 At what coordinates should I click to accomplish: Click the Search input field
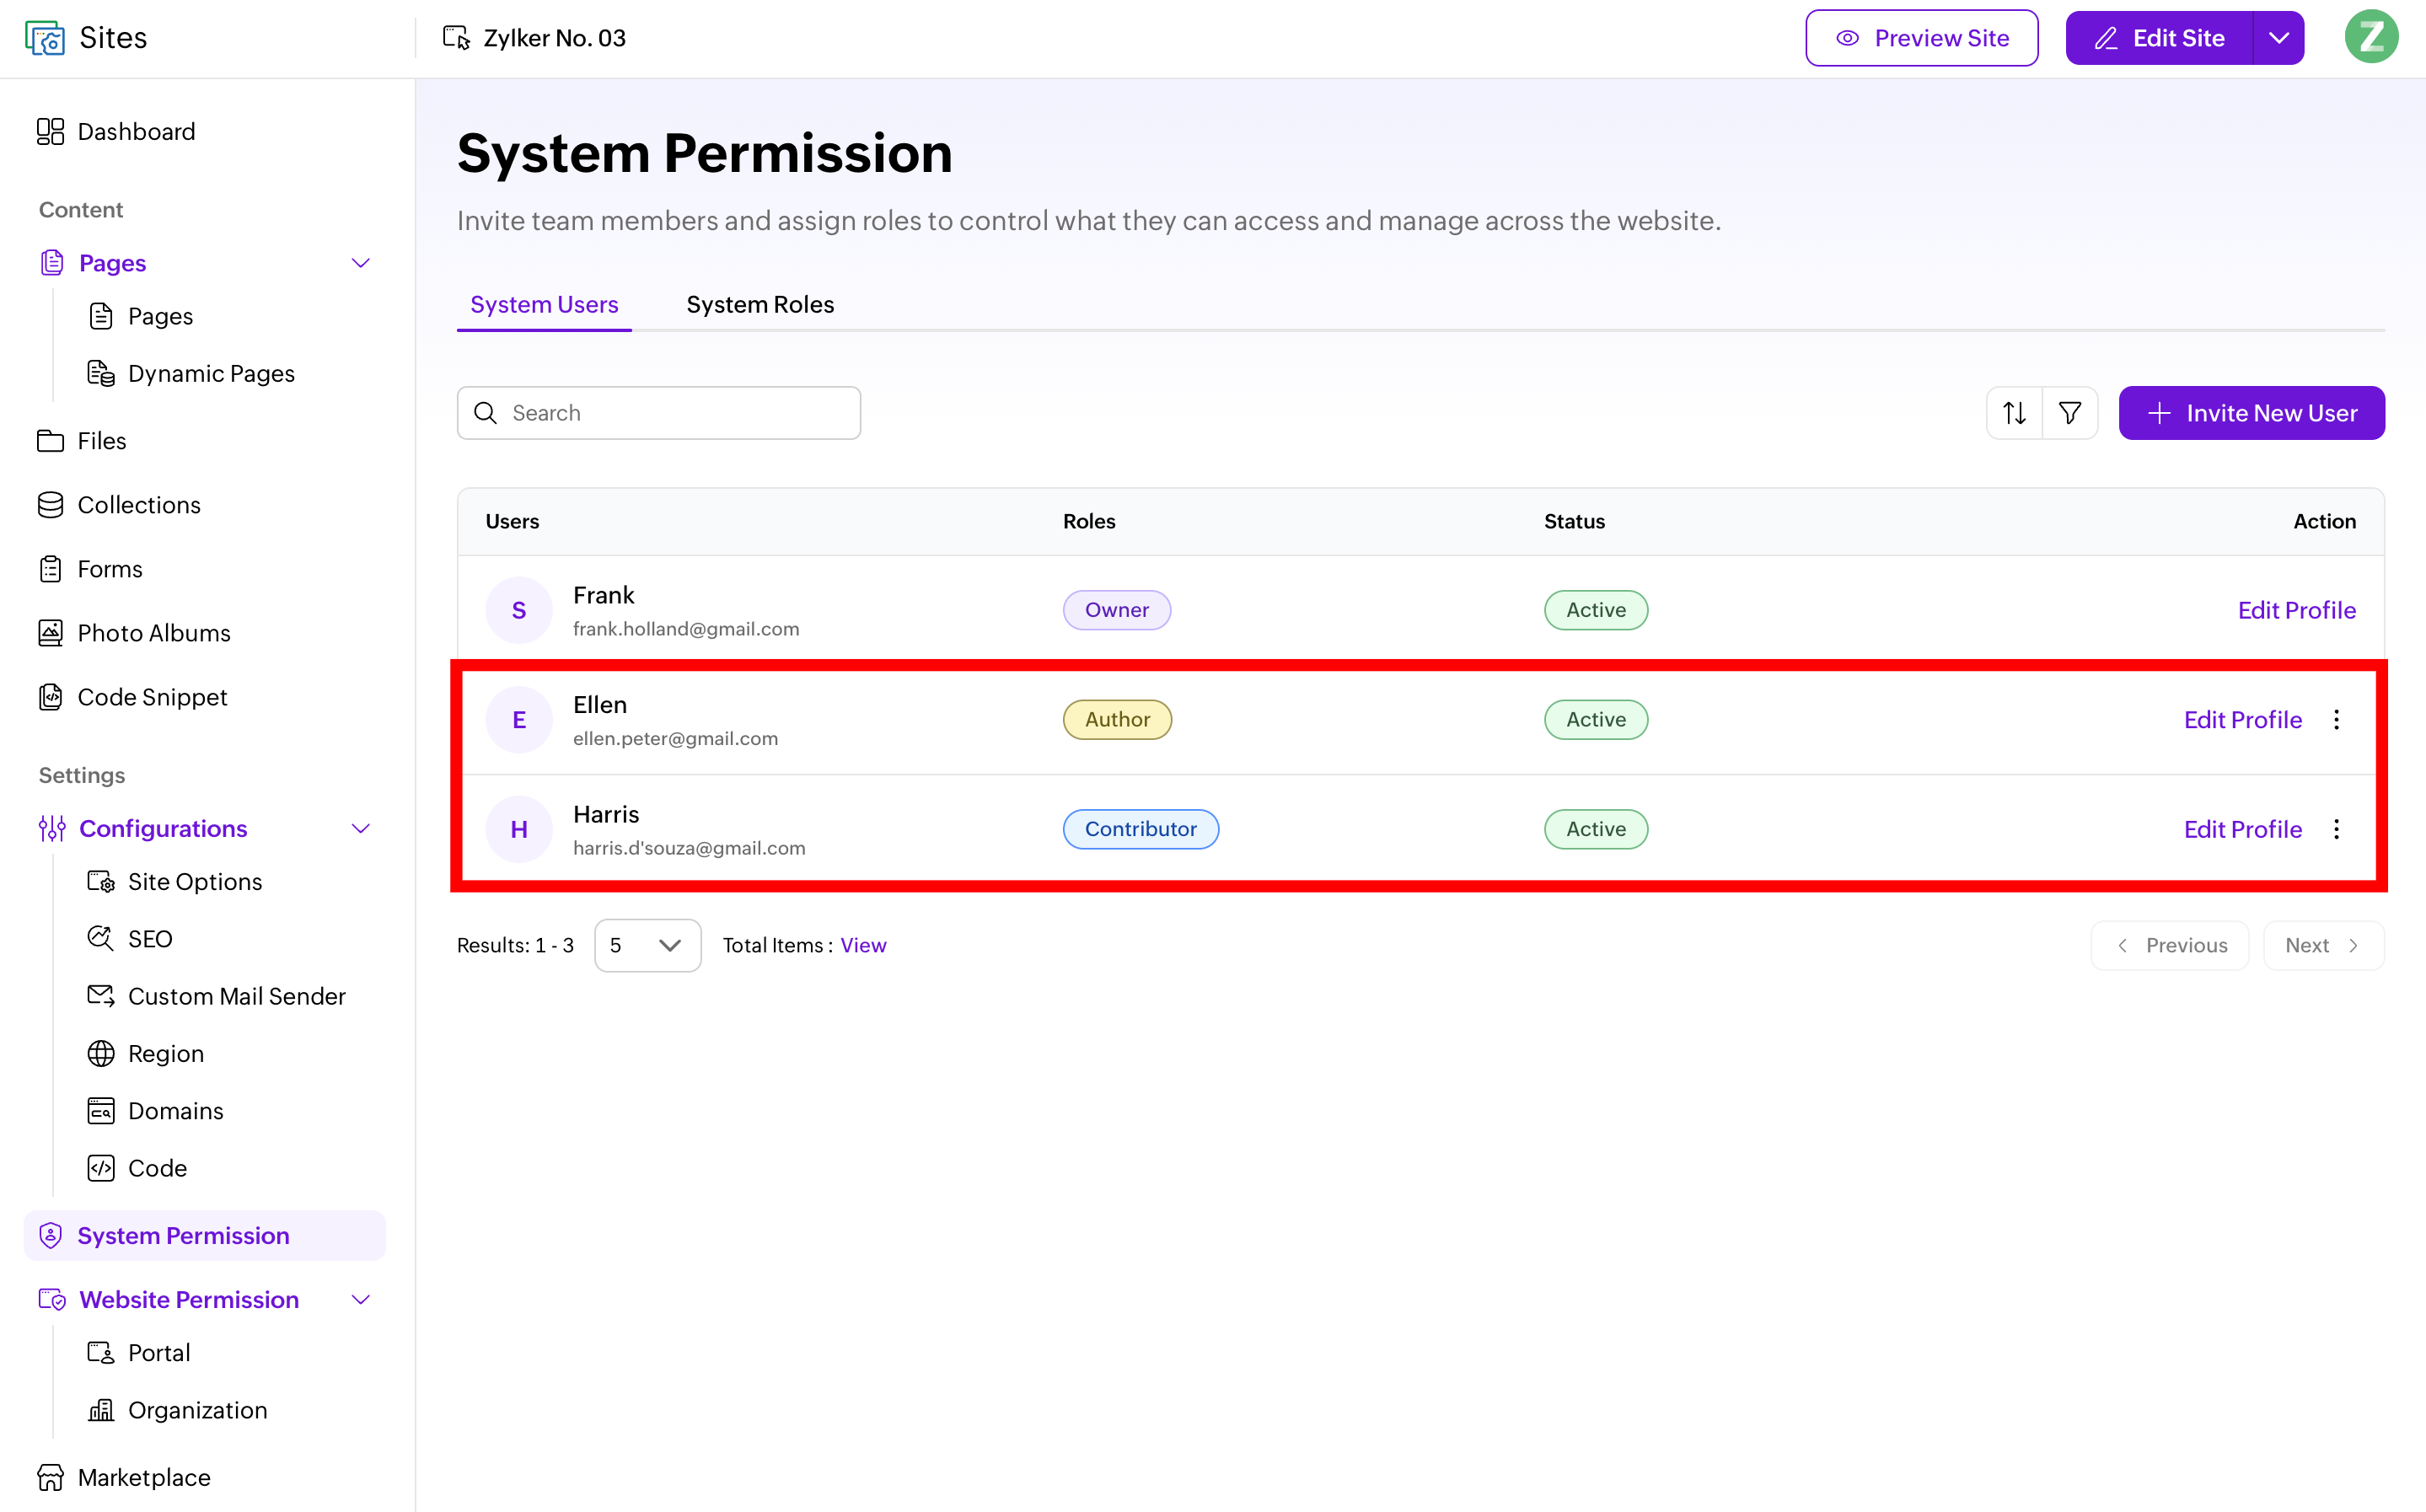[659, 413]
